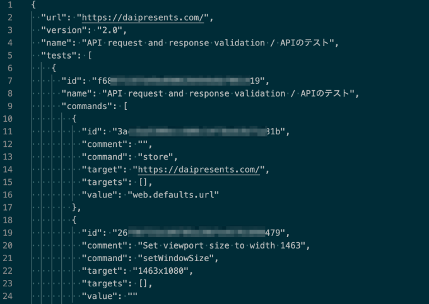
Task: Click line number 24 in the gutter
Action: [x=9, y=296]
